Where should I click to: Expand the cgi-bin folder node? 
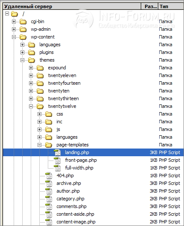14,22
